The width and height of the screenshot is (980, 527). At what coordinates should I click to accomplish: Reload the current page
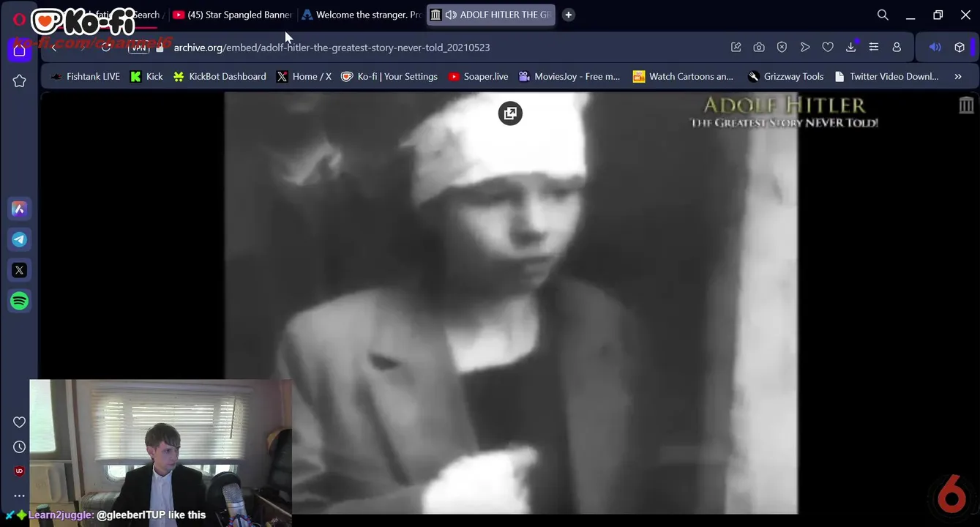(106, 47)
